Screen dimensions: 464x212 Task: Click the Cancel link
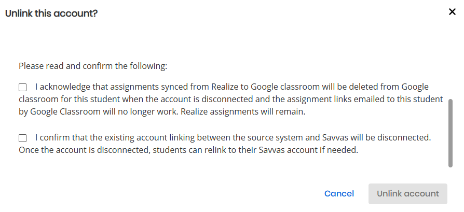tap(339, 193)
